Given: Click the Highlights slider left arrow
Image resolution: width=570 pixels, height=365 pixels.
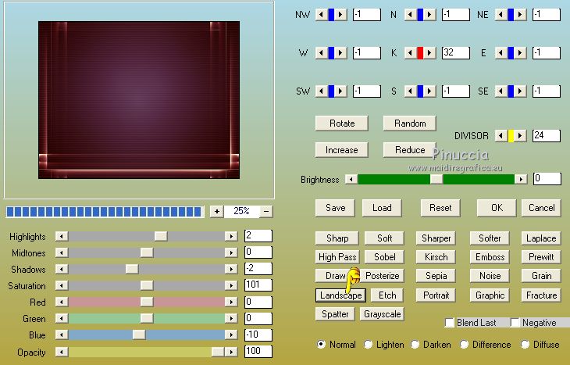Looking at the screenshot, I should click(62, 236).
